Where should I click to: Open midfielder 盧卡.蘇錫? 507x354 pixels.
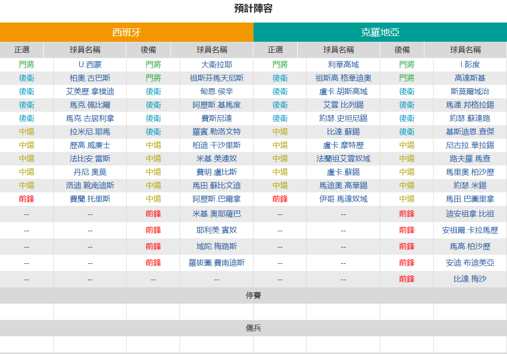coord(343,172)
